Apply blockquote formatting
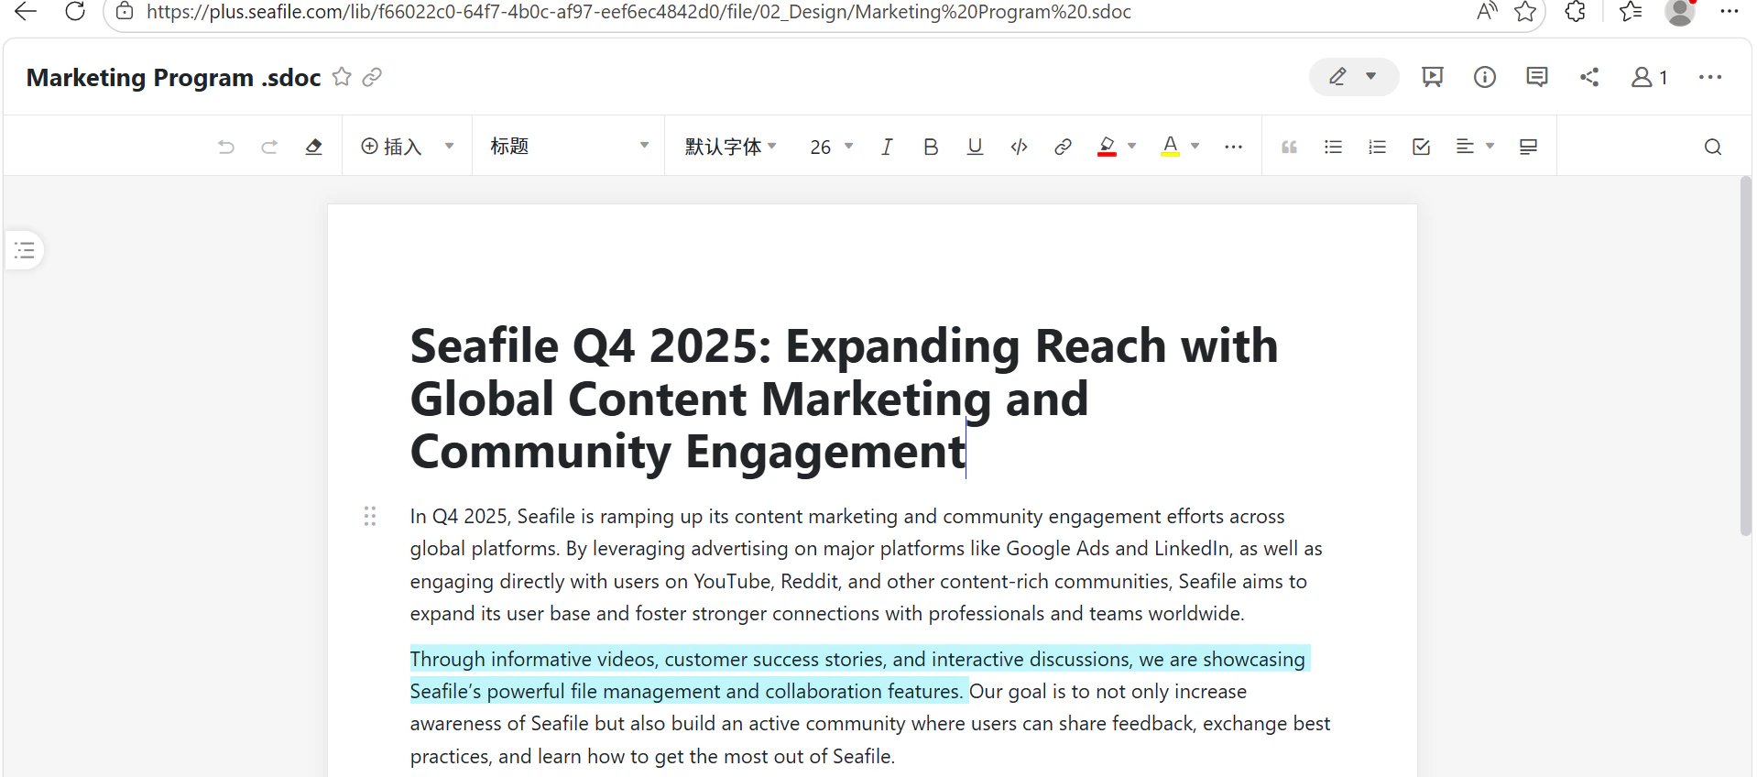This screenshot has width=1757, height=777. point(1289,147)
